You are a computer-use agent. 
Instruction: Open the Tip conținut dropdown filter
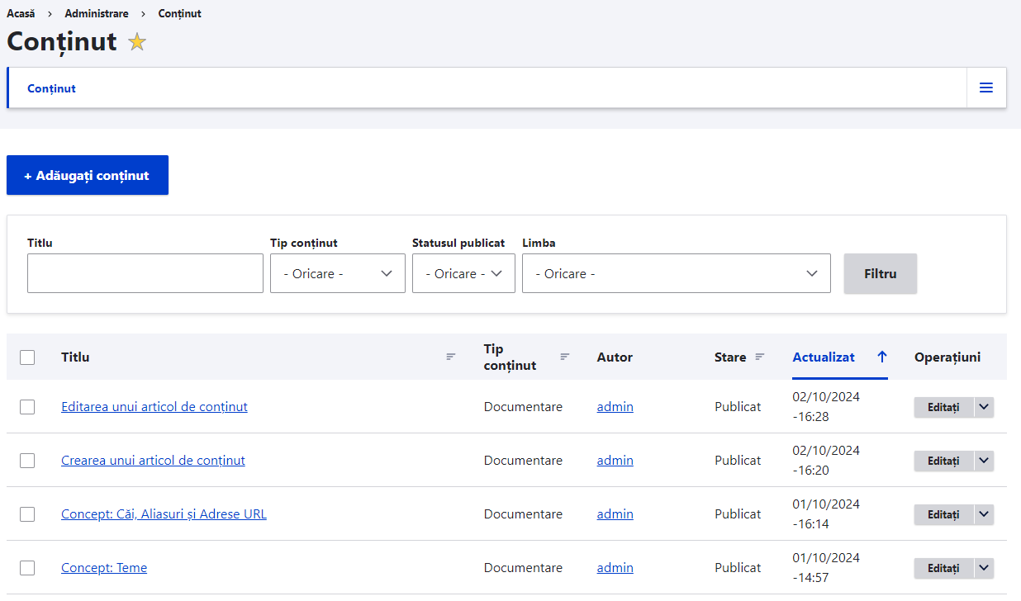(337, 273)
